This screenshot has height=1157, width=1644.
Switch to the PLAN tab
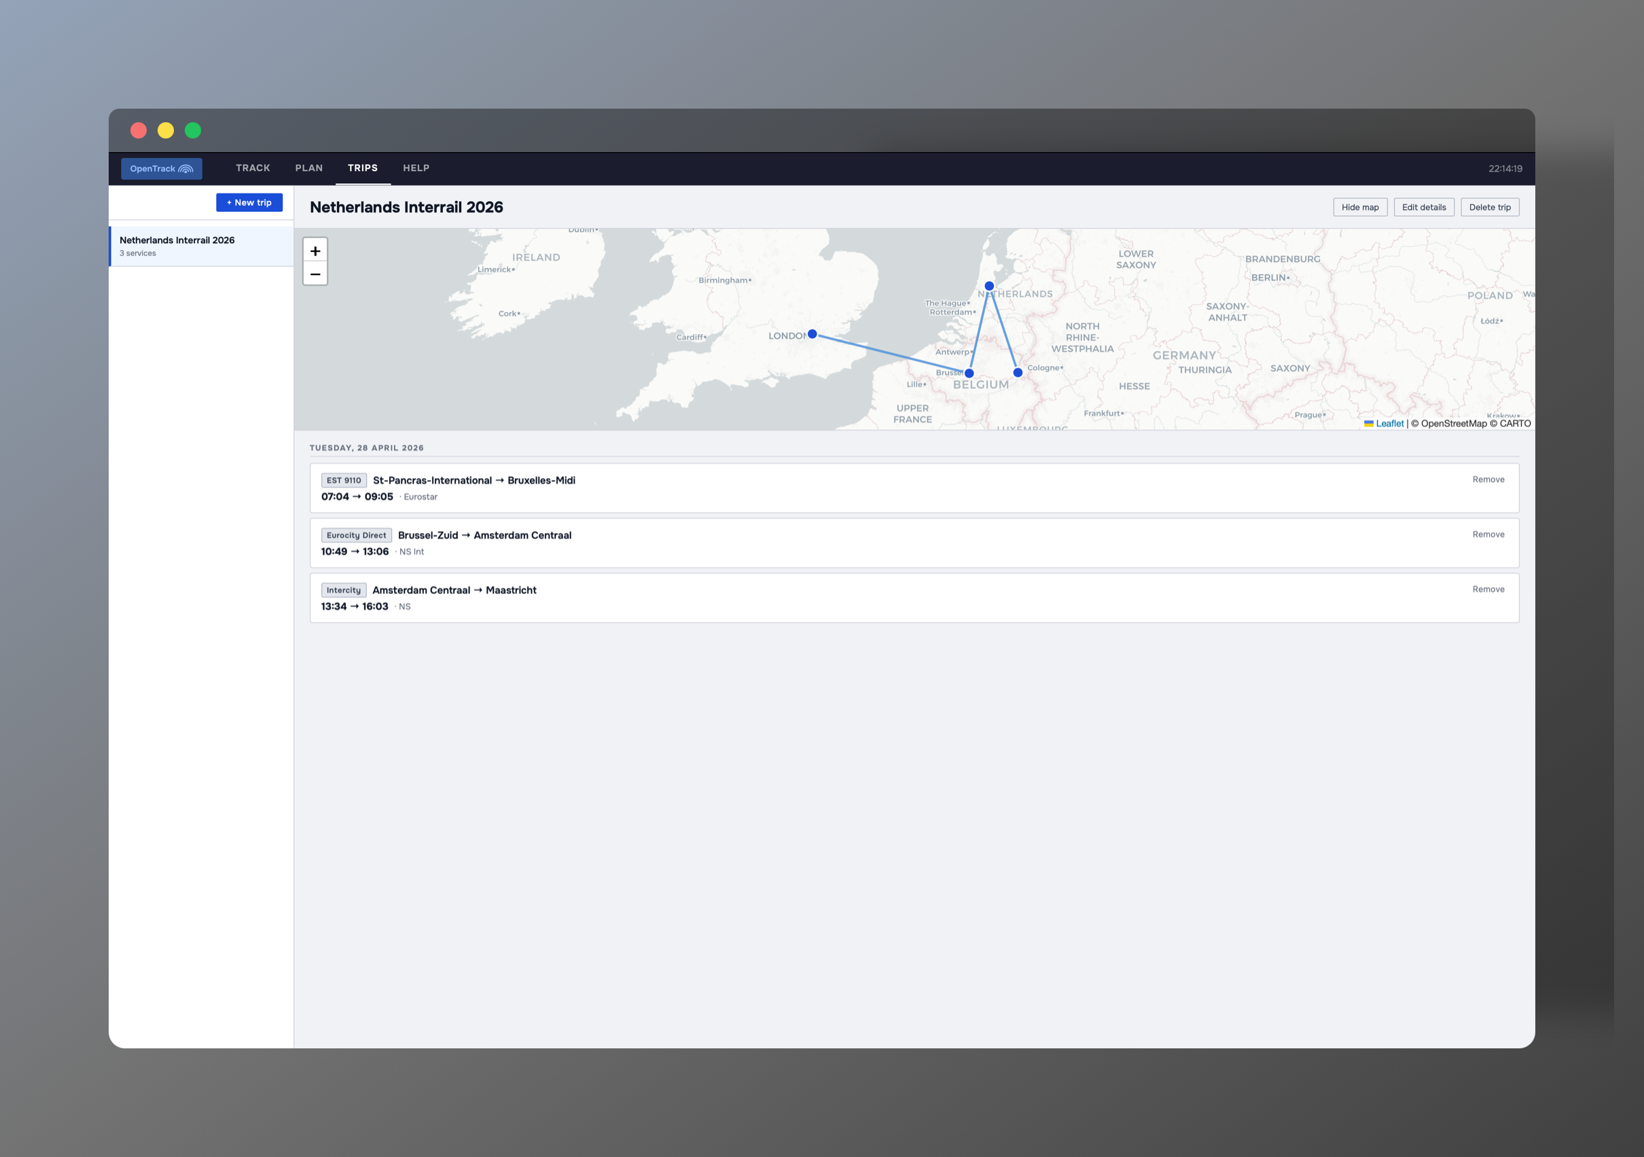click(x=308, y=168)
